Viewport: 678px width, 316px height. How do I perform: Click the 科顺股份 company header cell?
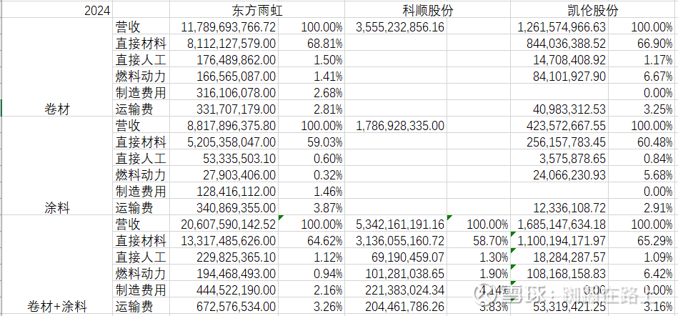pyautogui.click(x=428, y=11)
